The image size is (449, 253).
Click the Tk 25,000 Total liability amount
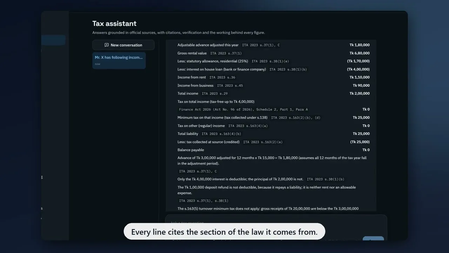coord(361,134)
